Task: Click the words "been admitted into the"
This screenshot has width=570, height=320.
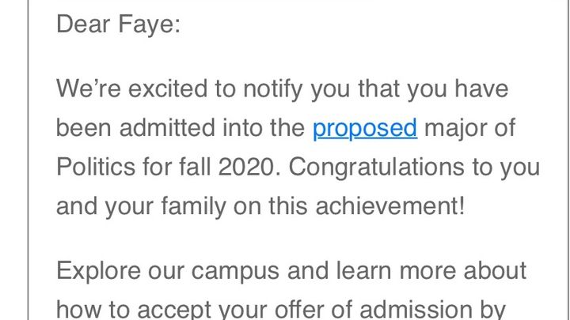Action: point(180,128)
